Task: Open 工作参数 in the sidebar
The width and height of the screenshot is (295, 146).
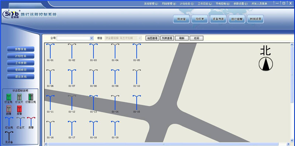Action: (21, 63)
